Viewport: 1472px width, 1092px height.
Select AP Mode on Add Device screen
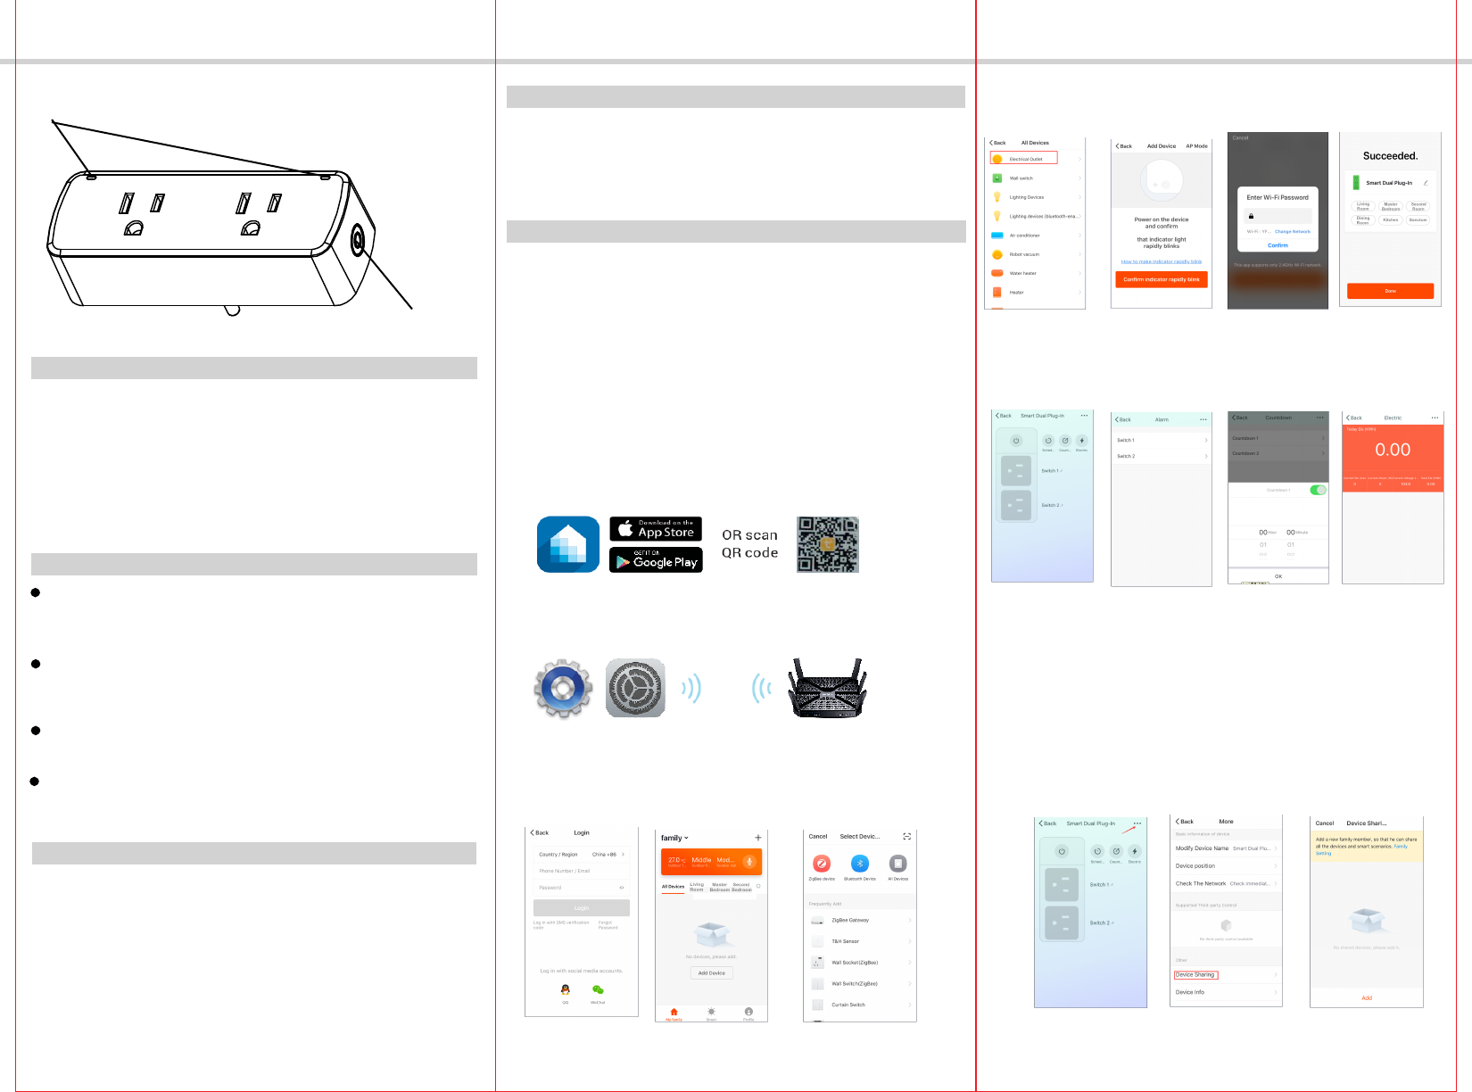(1196, 146)
